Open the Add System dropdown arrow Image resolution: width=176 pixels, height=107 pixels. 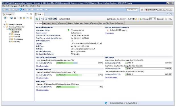point(8,18)
